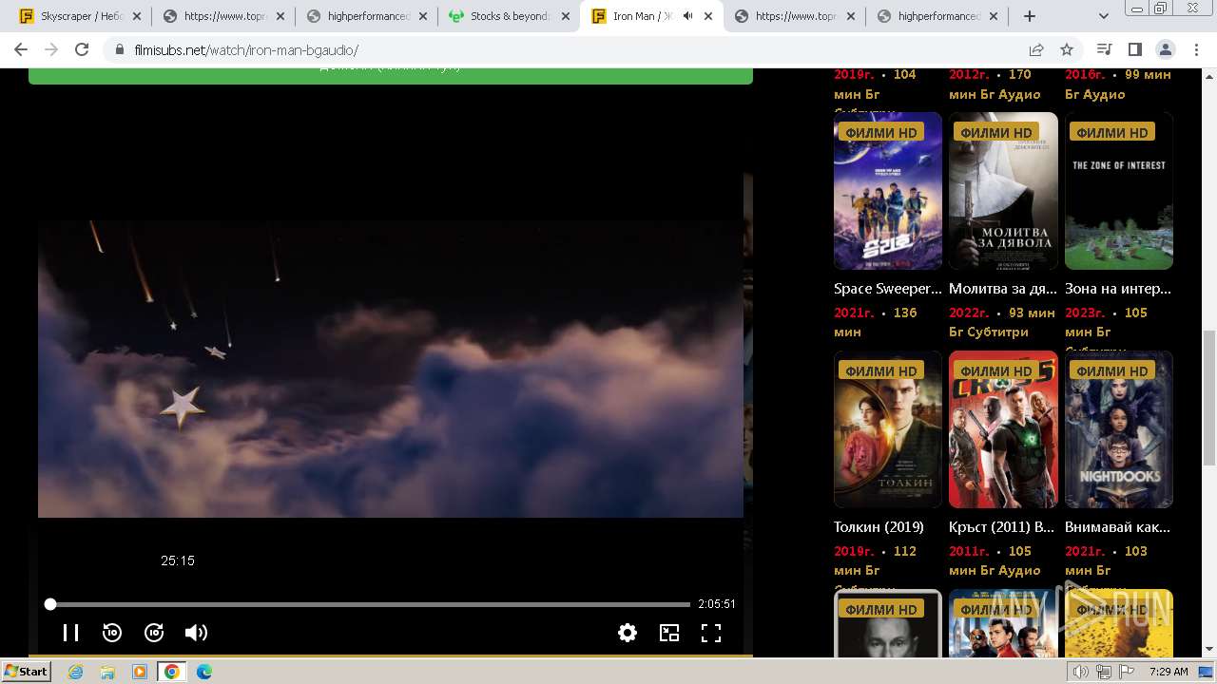The height and width of the screenshot is (684, 1217).
Task: Open the Кръст (2011) movie poster
Action: [x=1003, y=429]
